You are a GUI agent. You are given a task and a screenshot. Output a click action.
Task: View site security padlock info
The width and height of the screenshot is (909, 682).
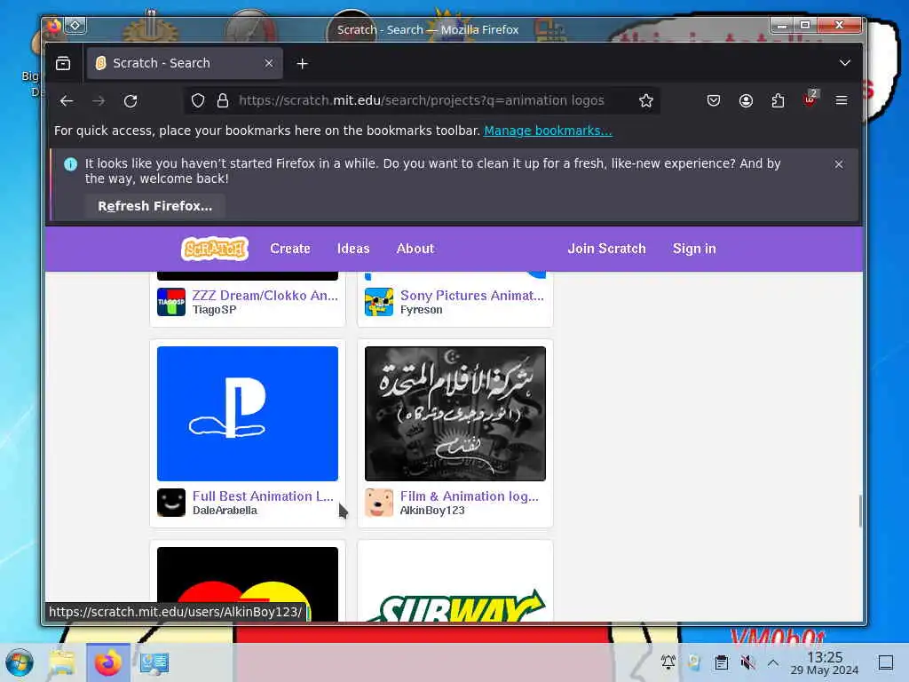(x=223, y=101)
